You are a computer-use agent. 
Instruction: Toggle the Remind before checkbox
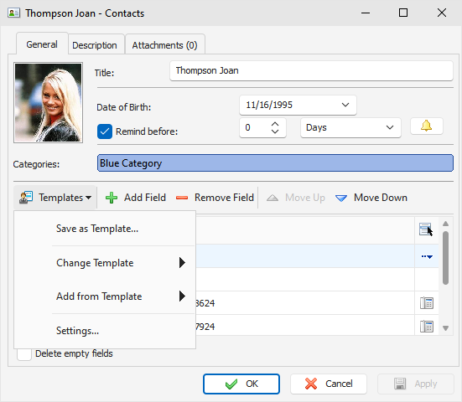pyautogui.click(x=105, y=131)
